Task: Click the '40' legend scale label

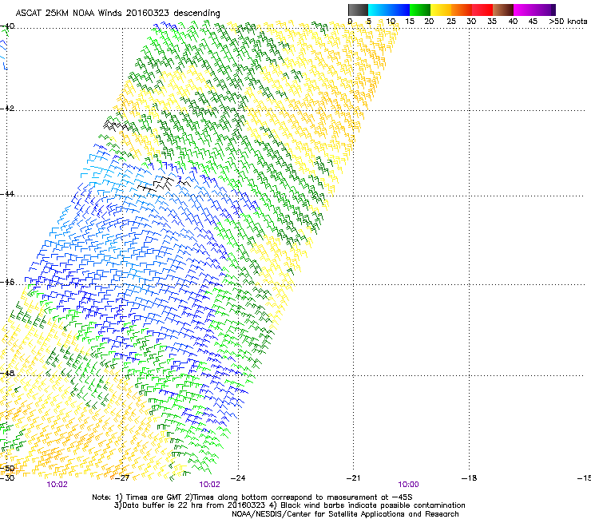Action: click(513, 22)
